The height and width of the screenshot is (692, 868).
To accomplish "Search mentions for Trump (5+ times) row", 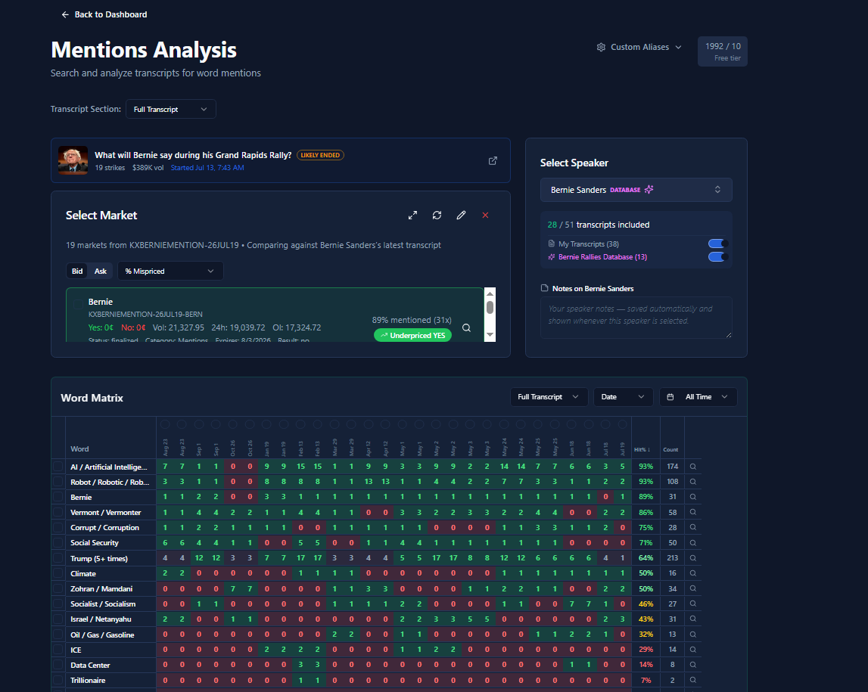I will pyautogui.click(x=693, y=558).
